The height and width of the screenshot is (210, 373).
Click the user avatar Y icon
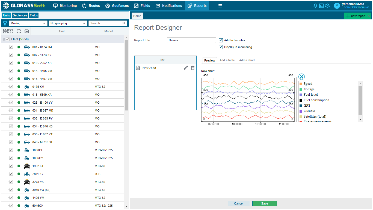pos(337,6)
